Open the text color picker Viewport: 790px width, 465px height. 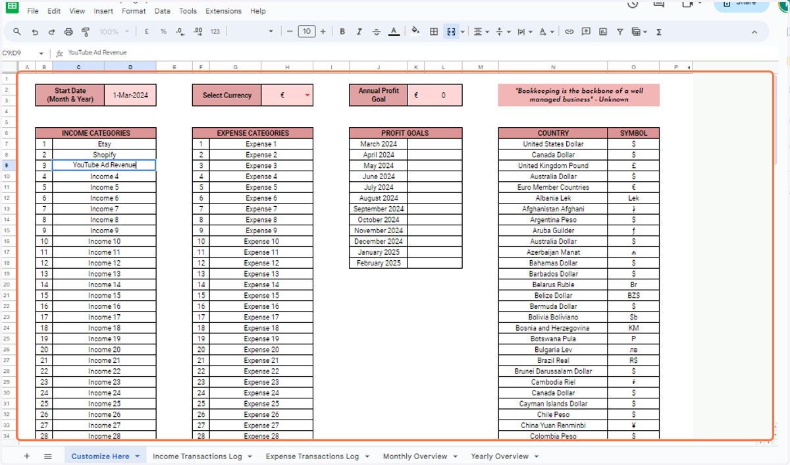(394, 32)
